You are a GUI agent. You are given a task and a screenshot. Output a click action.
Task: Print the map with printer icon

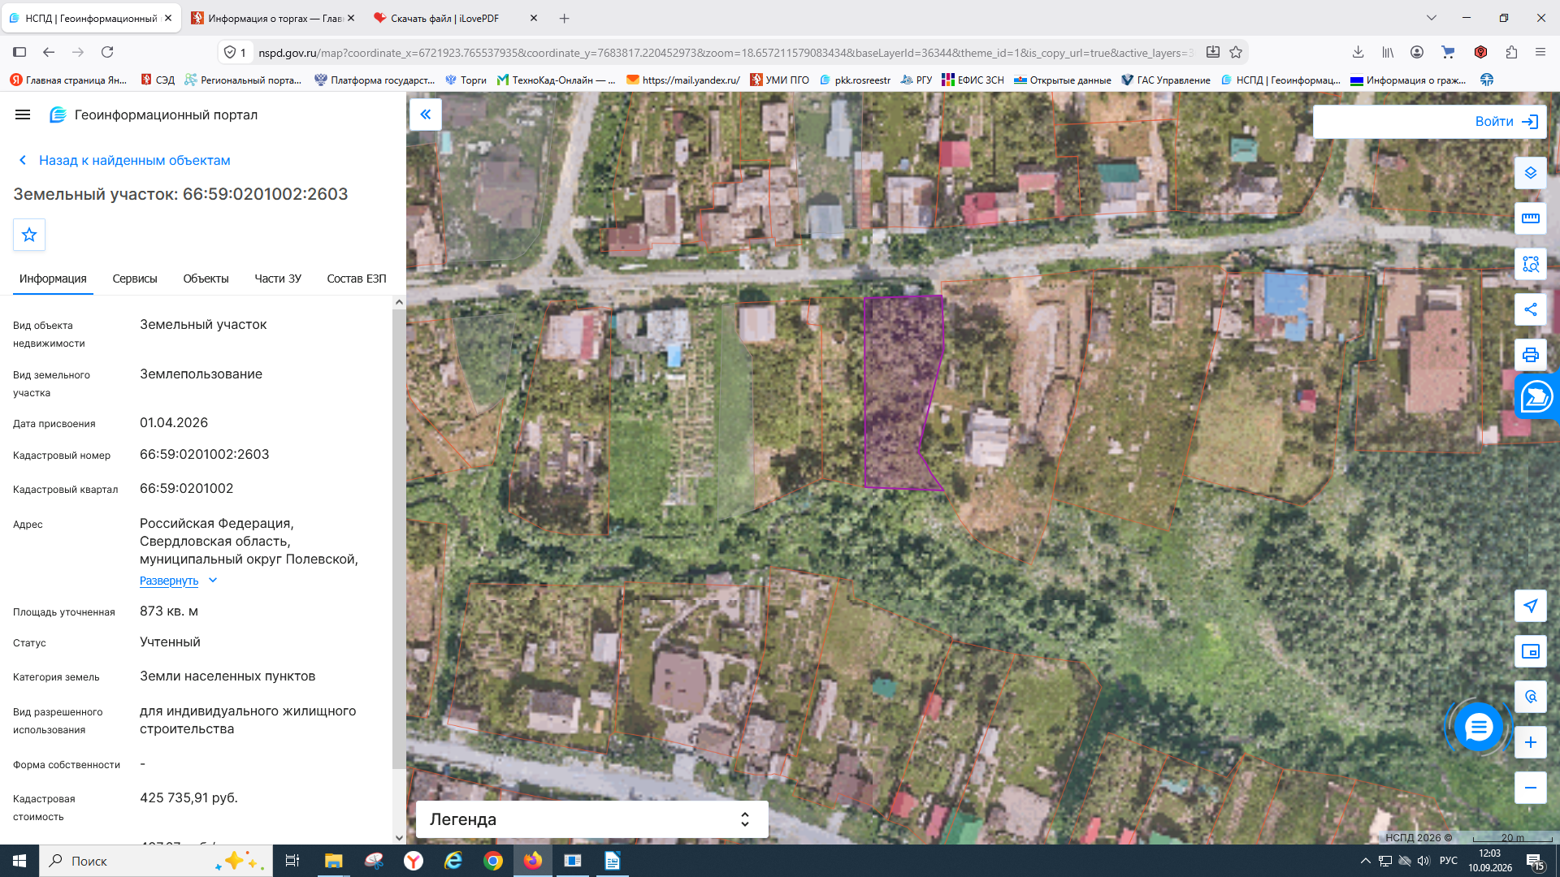1530,355
